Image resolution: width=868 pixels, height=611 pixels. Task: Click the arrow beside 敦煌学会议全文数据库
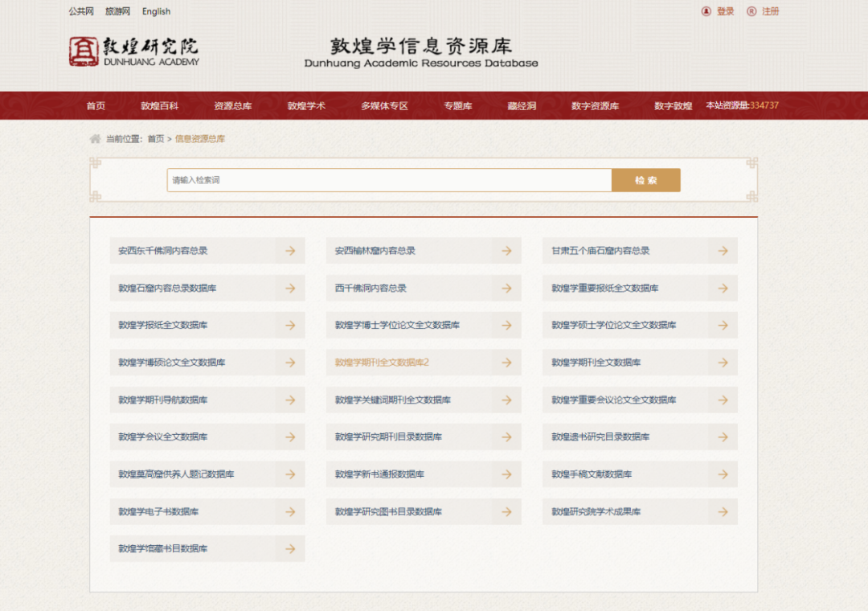click(x=290, y=437)
